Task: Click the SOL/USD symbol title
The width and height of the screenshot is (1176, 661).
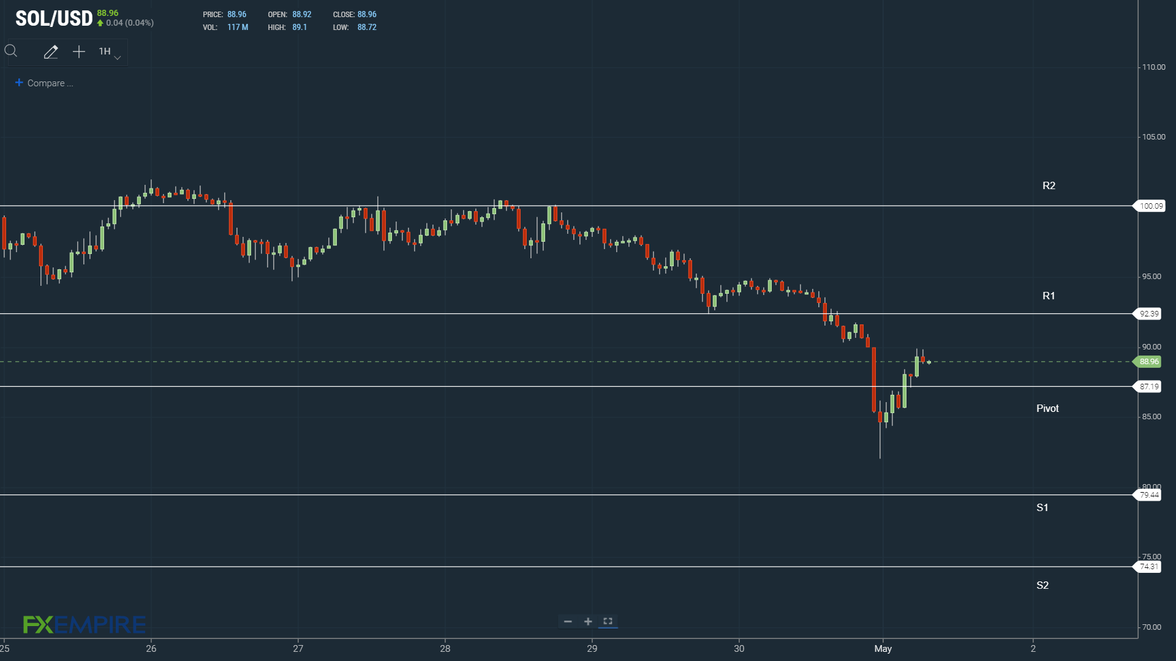Action: 54,18
